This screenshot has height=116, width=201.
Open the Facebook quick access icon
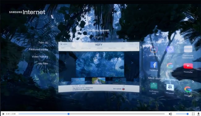pos(154,65)
